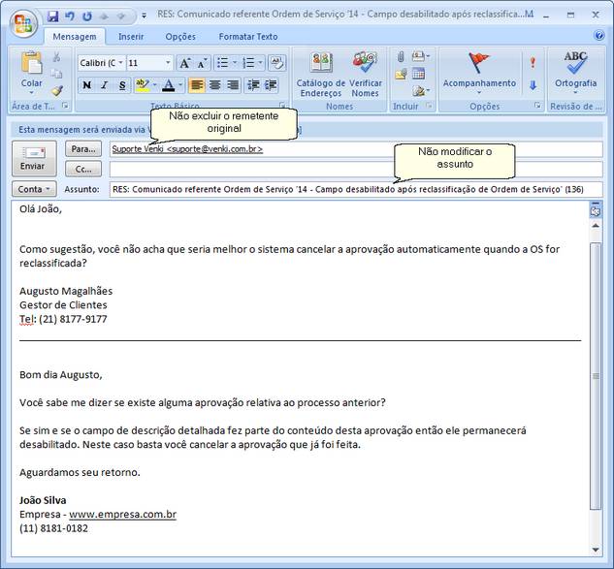614x569 pixels.
Task: Align text to the left
Action: click(x=197, y=85)
